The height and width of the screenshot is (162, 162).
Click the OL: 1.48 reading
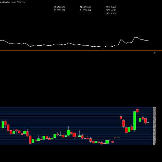point(111,14)
